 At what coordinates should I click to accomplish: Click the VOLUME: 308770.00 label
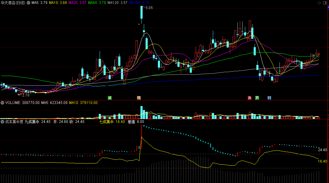(22, 103)
